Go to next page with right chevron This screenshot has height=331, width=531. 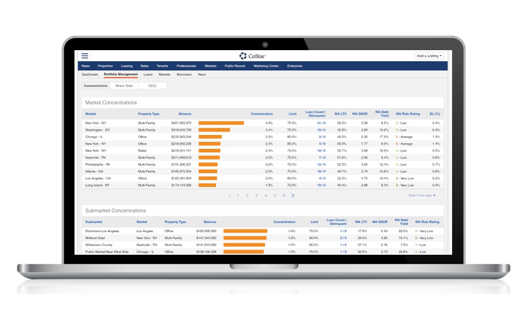[293, 196]
